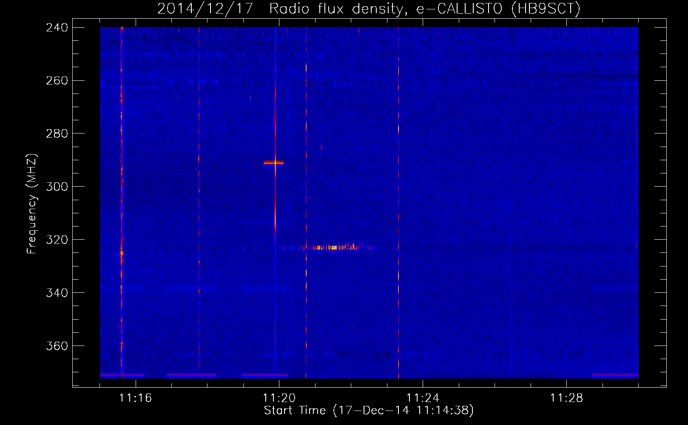Click the vertical interference line near 11:23
Image resolution: width=688 pixels, height=425 pixels.
[398, 203]
